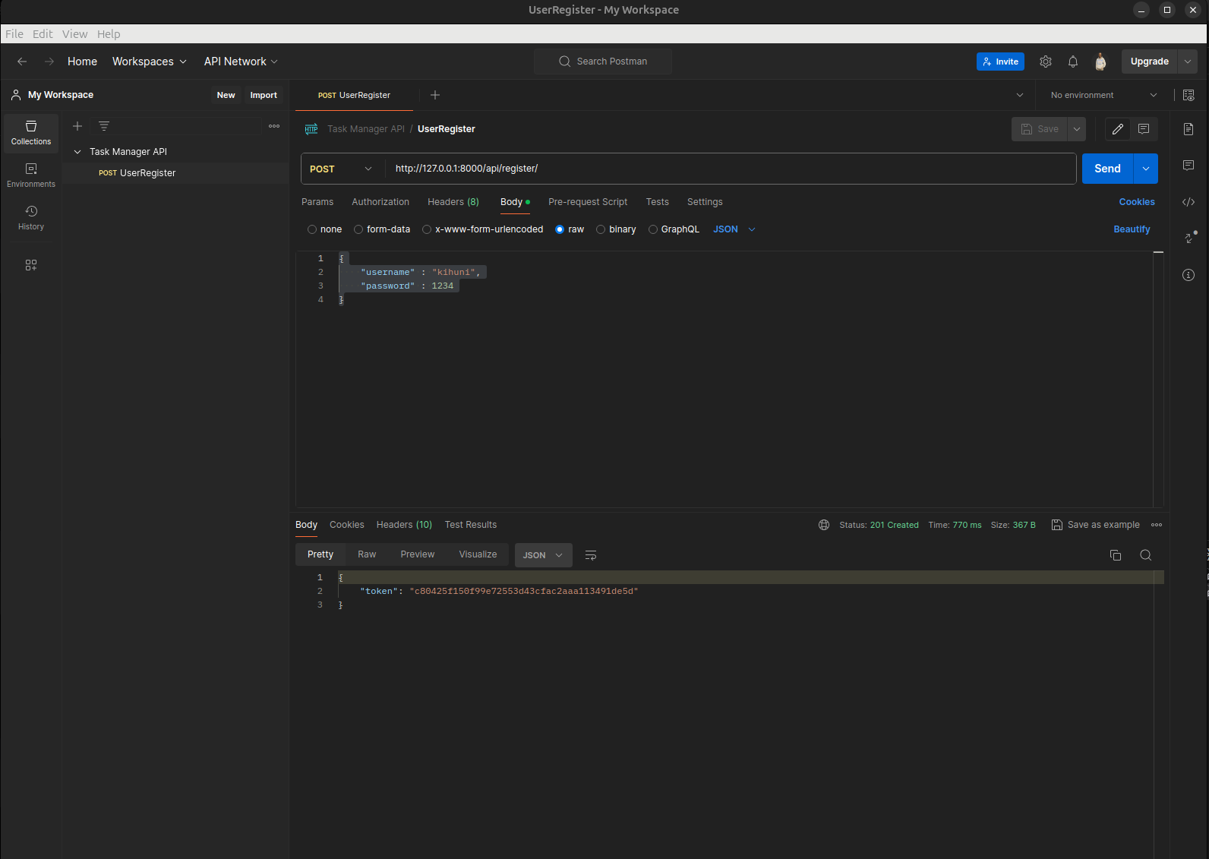Image resolution: width=1209 pixels, height=859 pixels.
Task: Open the Save button dropdown arrow
Action: click(1077, 129)
